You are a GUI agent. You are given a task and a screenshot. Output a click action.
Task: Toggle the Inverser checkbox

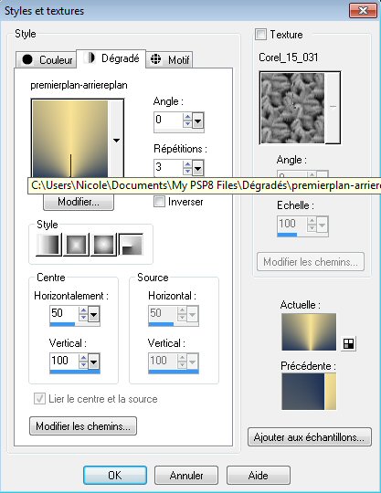[x=159, y=201]
